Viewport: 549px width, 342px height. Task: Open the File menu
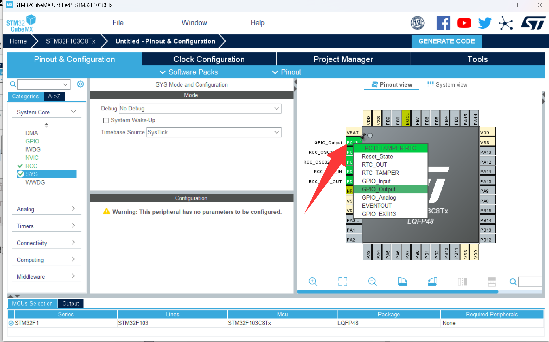click(x=118, y=23)
